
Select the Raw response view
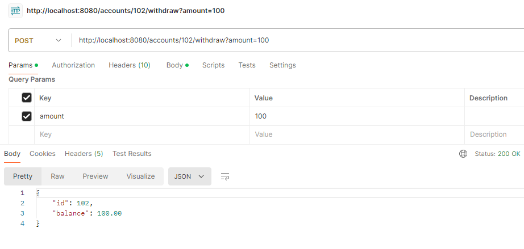(x=57, y=176)
